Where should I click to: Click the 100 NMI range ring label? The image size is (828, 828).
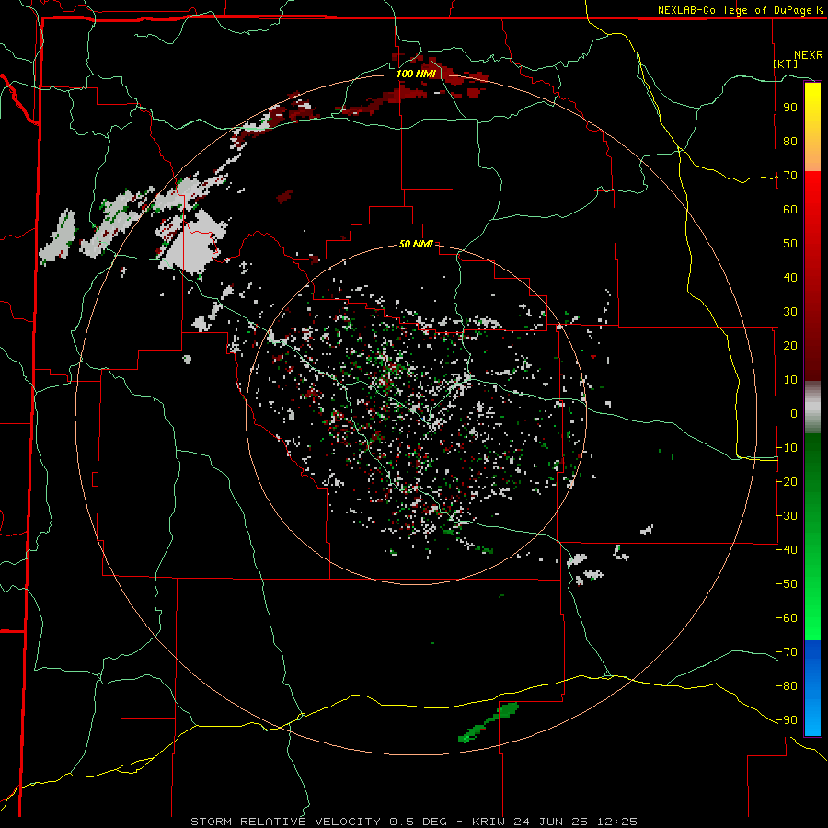(x=416, y=74)
